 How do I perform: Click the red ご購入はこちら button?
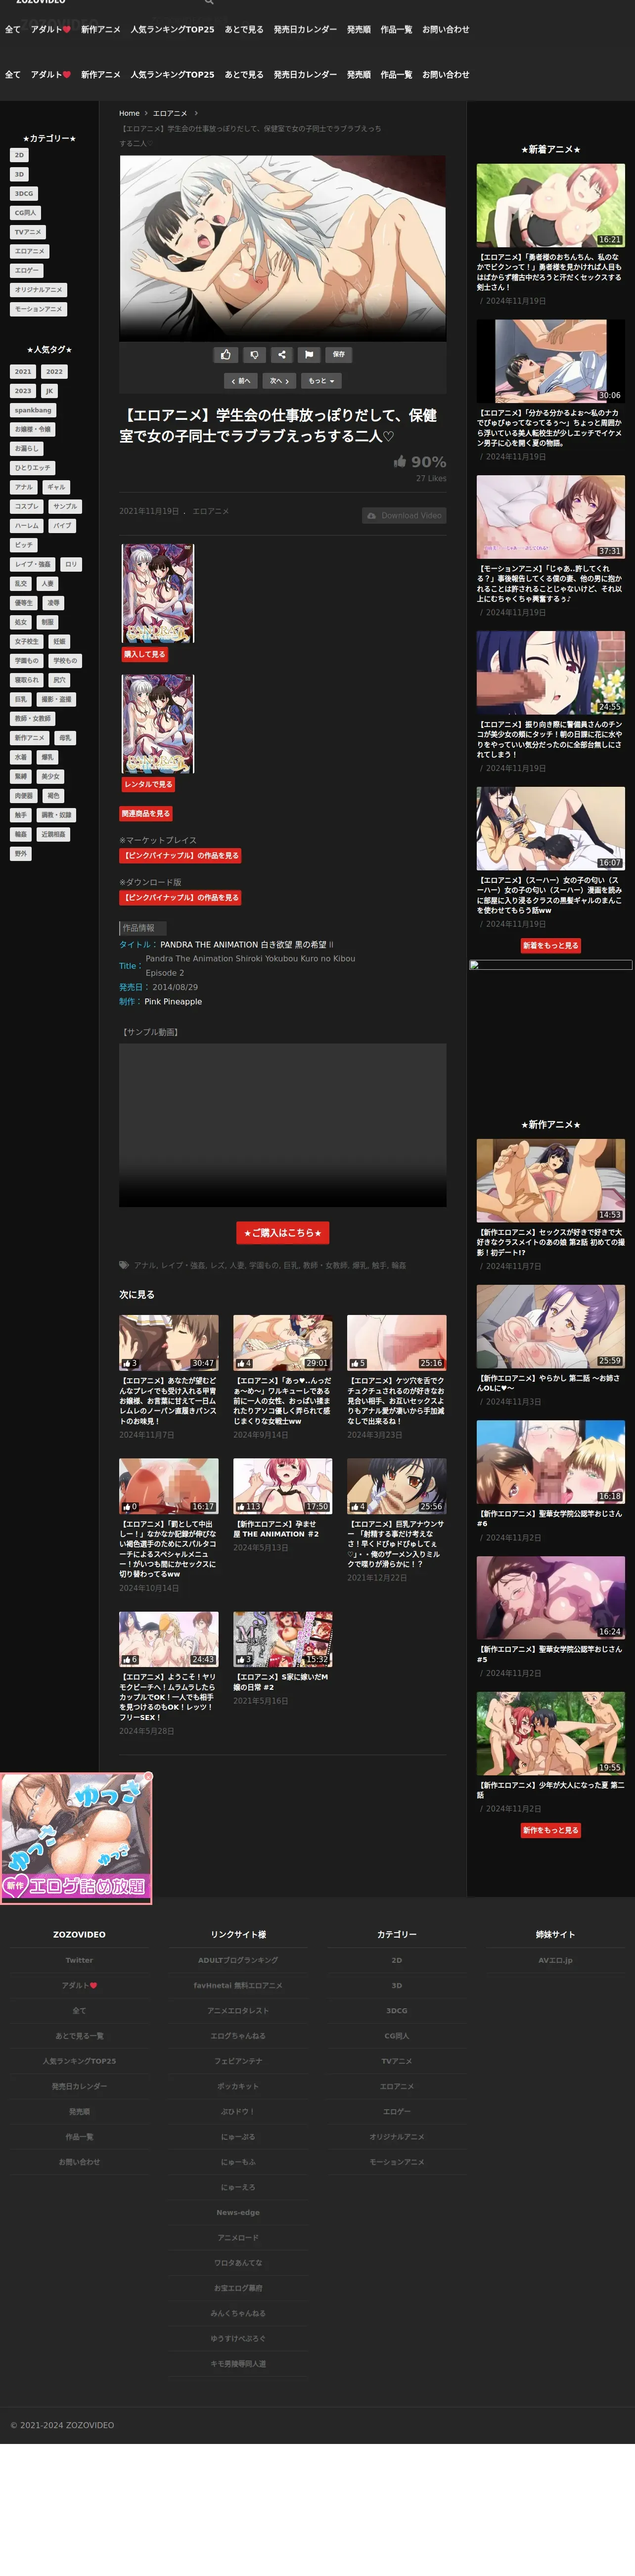coord(283,1233)
